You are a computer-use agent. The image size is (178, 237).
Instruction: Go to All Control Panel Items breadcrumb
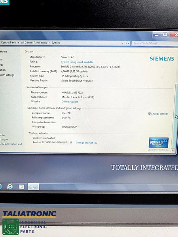tap(34, 43)
